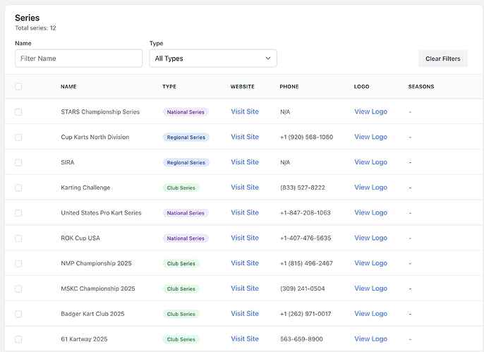Image resolution: width=484 pixels, height=352 pixels.
Task: Open Visit Site for STARS Championship Series
Action: [245, 111]
